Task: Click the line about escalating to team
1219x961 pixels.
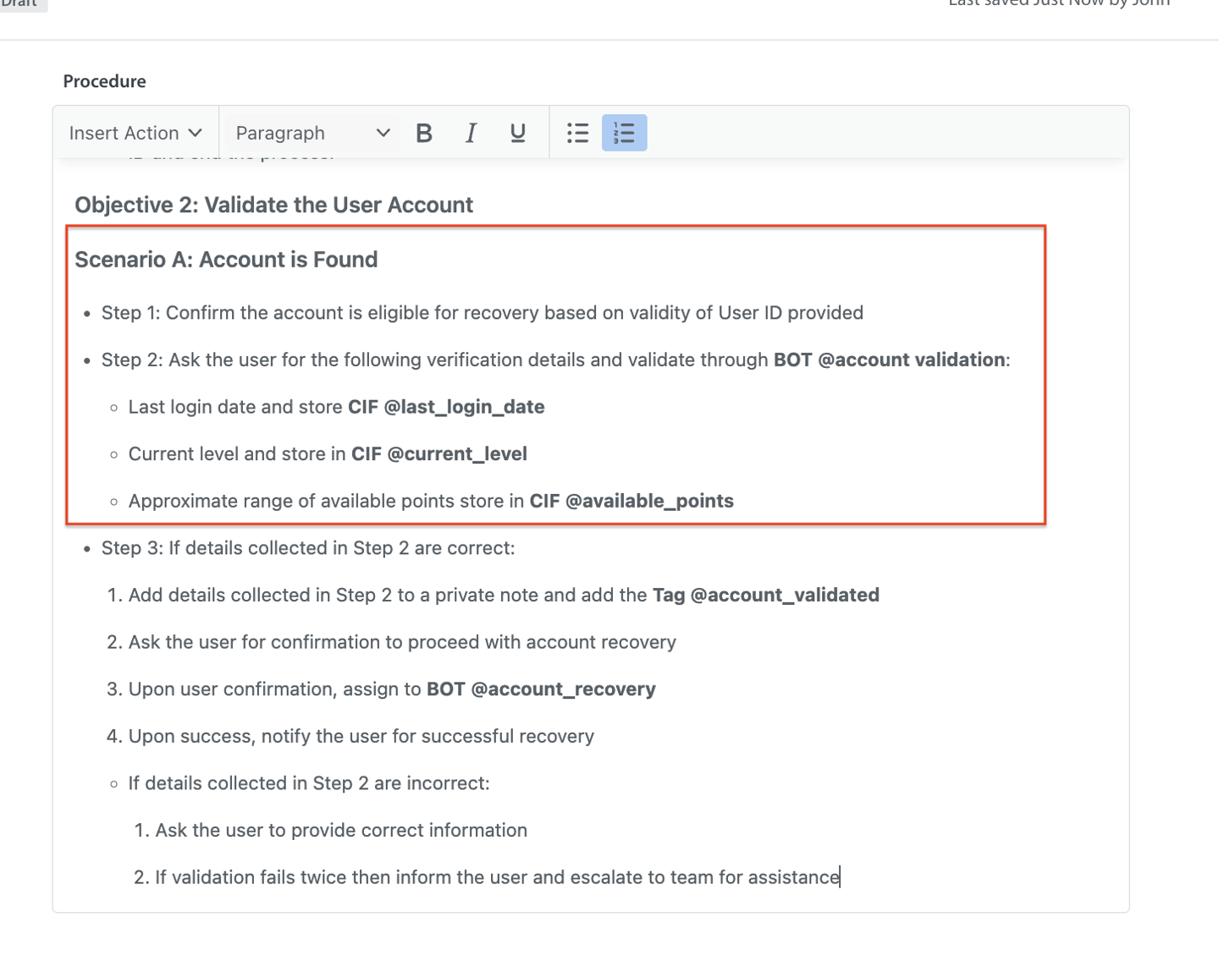Action: click(497, 877)
